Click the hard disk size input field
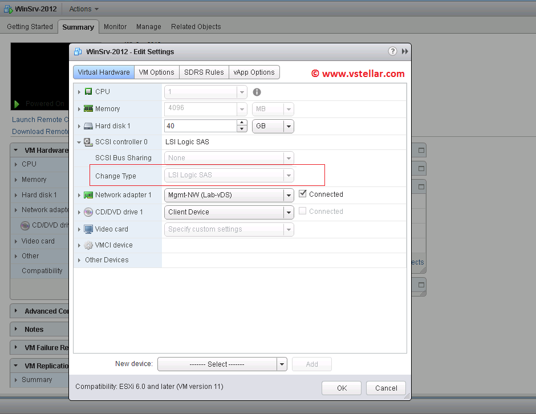The image size is (536, 414). (200, 126)
